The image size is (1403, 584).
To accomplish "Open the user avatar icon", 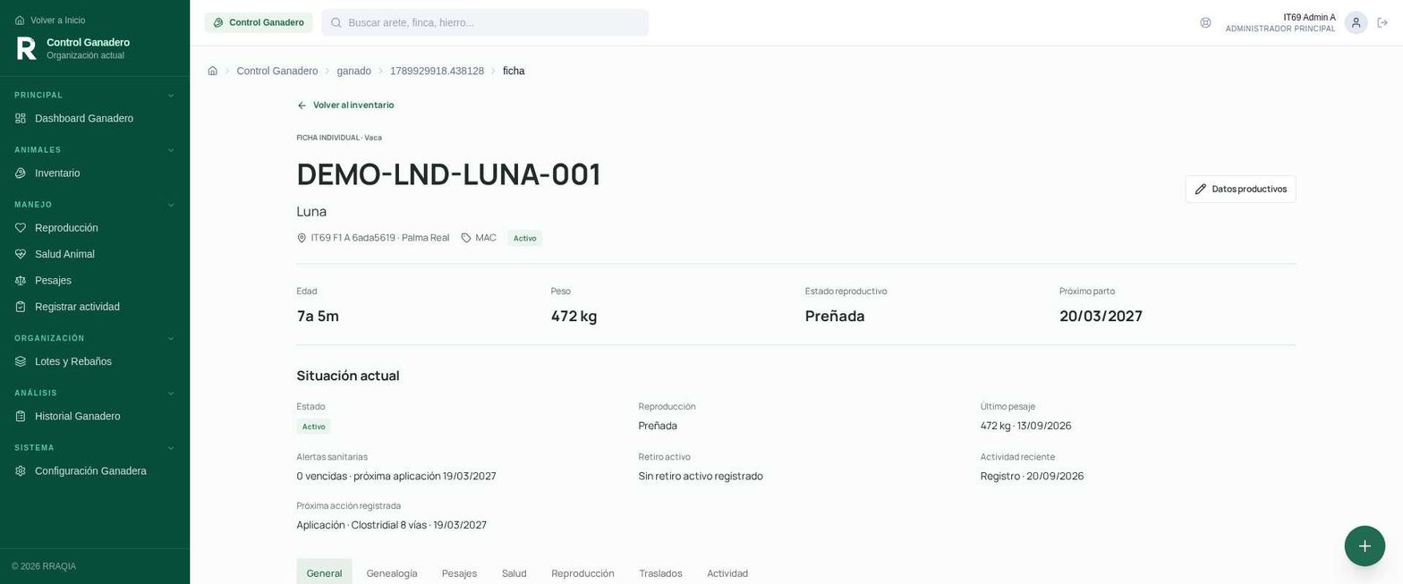I will pyautogui.click(x=1356, y=23).
